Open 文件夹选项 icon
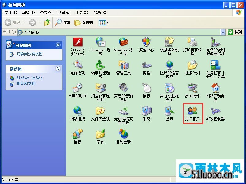This screenshot has width=246, height=184. 100,114
